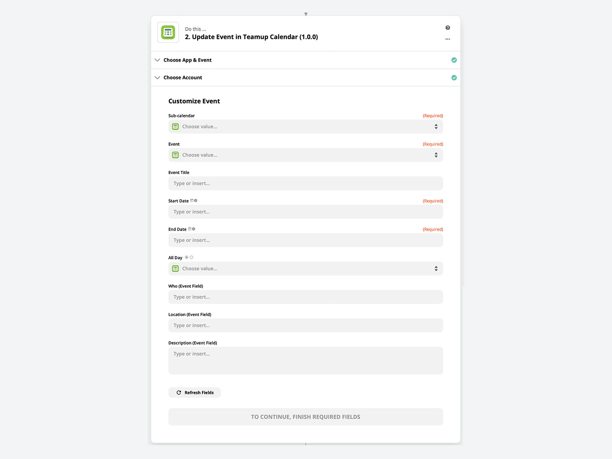612x459 pixels.
Task: Click the green checkmark beside Choose Account
Action: click(454, 78)
